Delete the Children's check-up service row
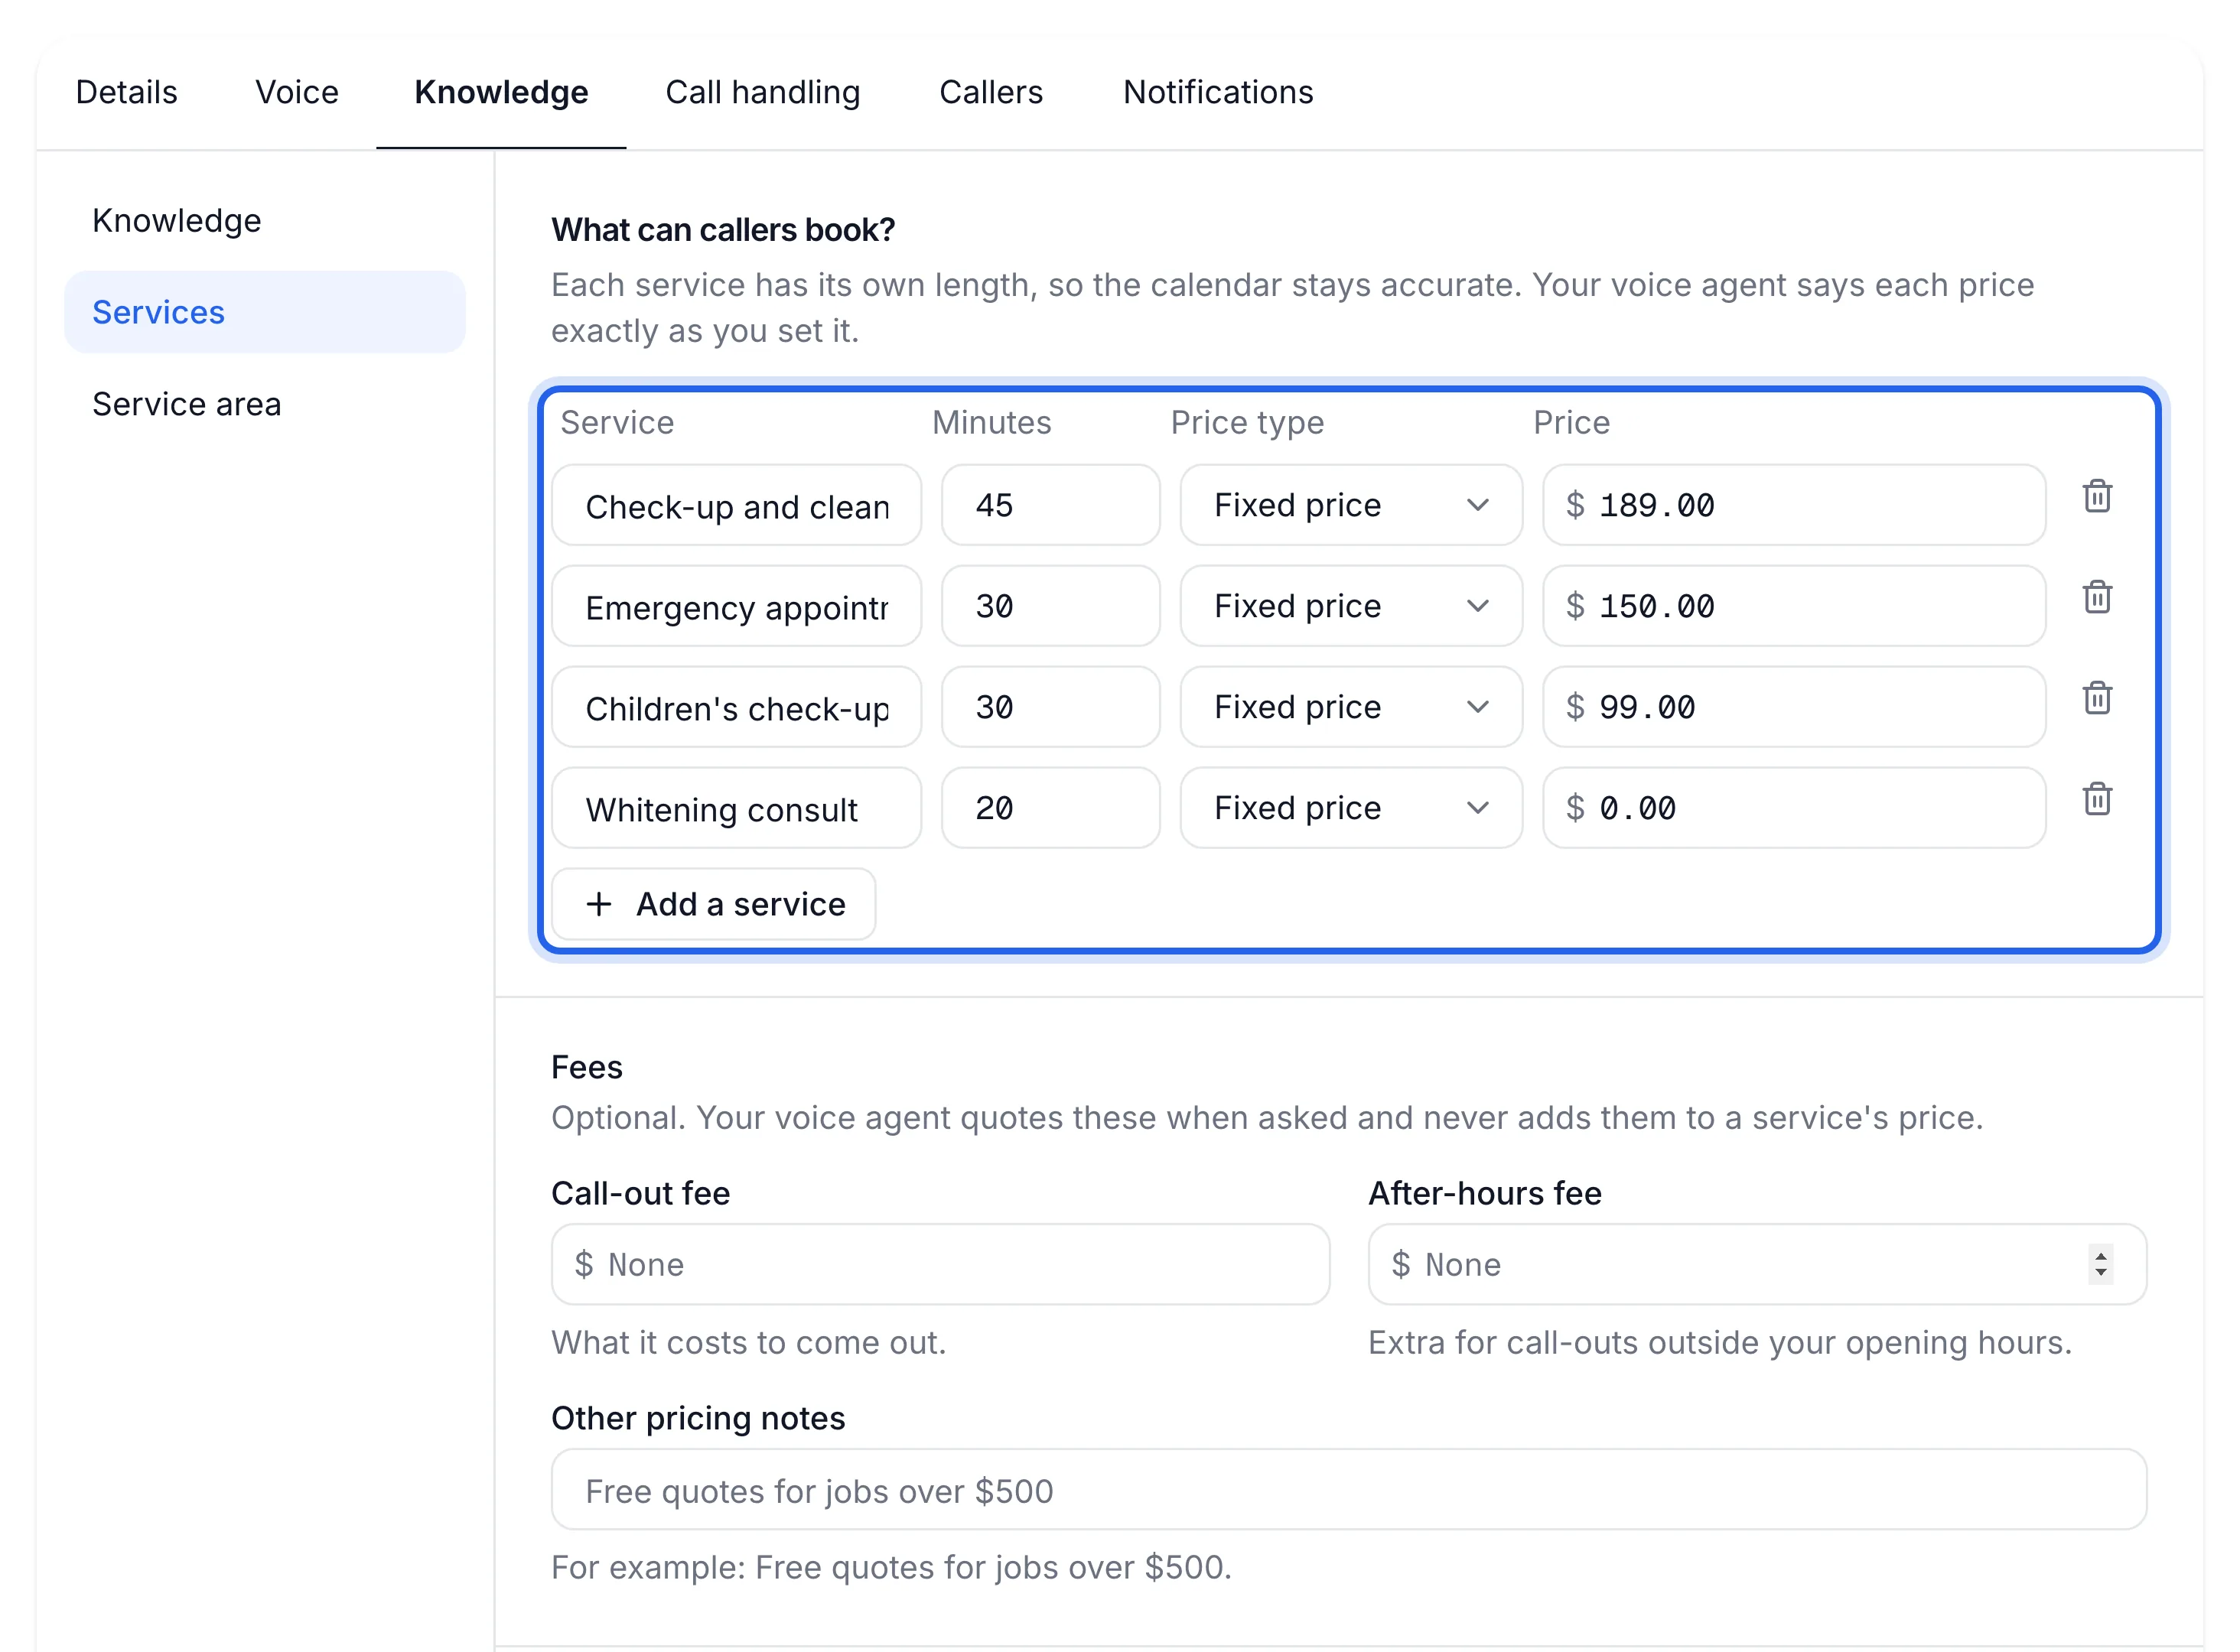Screen dimensions: 2240x1652 [2097, 699]
